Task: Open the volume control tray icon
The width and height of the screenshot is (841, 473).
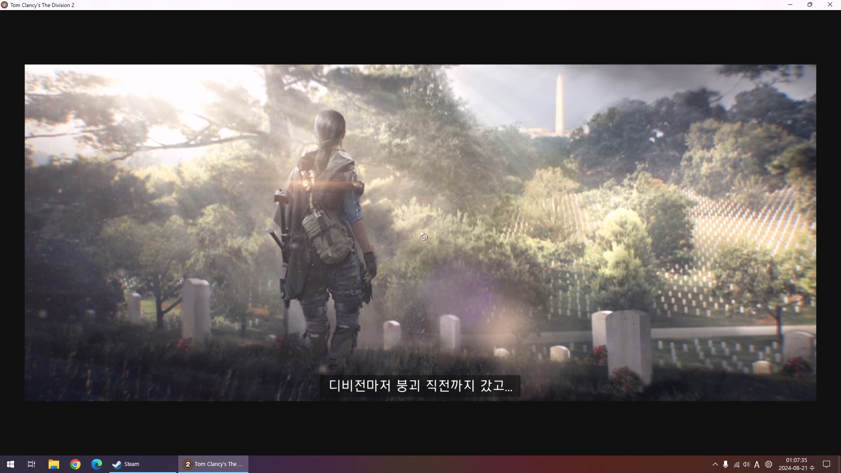Action: (746, 464)
